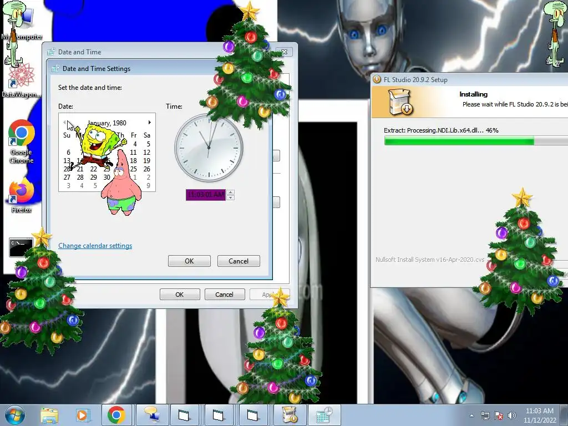Select January 12 in the calendar
The width and height of the screenshot is (568, 426).
point(146,153)
